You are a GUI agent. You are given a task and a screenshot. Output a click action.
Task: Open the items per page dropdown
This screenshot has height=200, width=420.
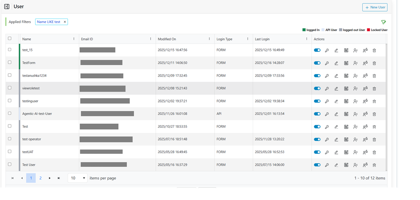(x=78, y=178)
